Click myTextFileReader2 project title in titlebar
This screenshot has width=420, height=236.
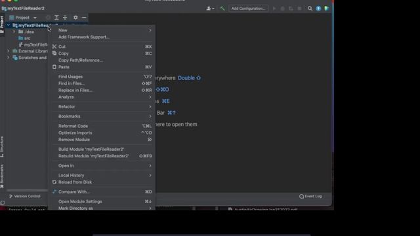26,9
